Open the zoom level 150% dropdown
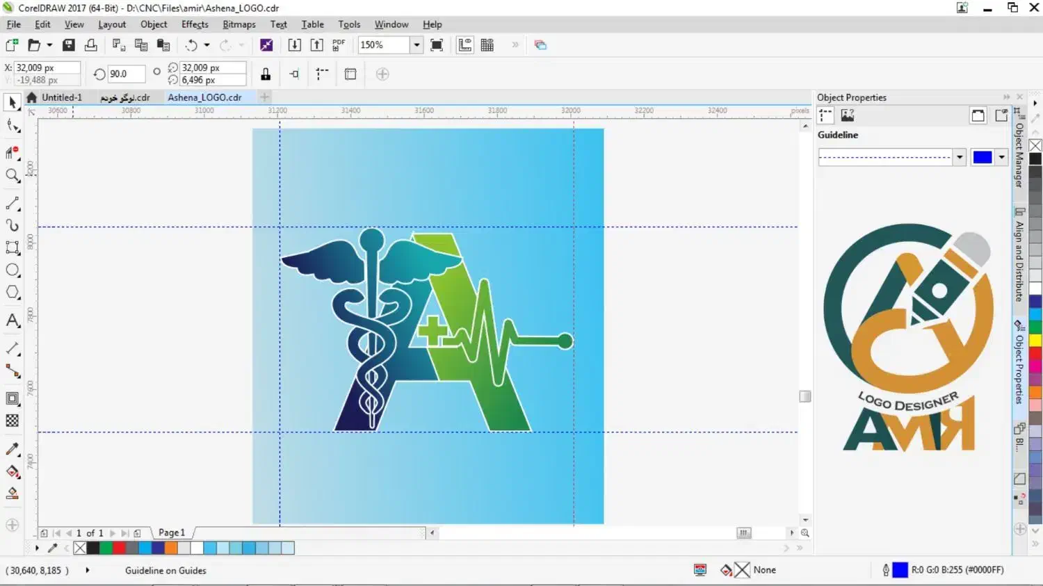This screenshot has width=1043, height=586. (417, 45)
